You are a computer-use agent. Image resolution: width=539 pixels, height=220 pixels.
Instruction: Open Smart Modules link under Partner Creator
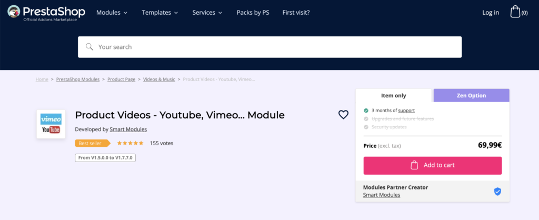point(382,195)
